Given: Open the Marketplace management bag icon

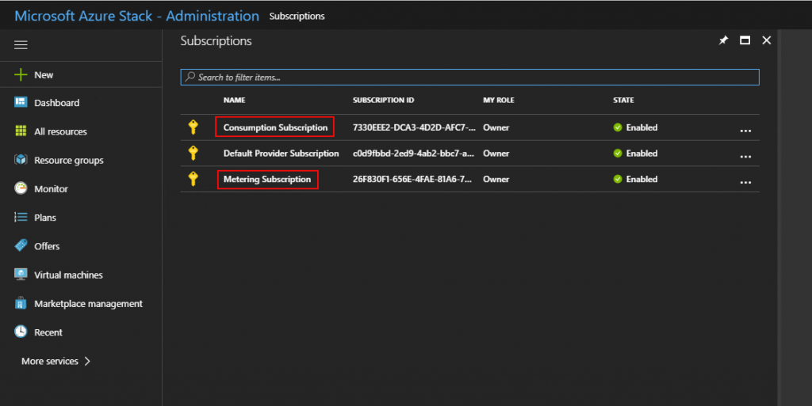Looking at the screenshot, I should (x=21, y=303).
